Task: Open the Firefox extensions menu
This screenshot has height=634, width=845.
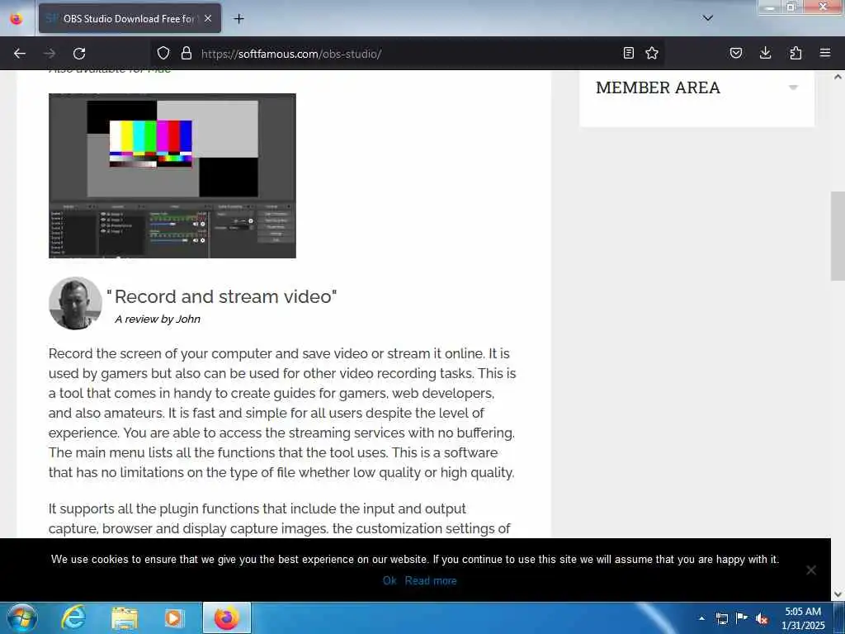Action: click(x=795, y=53)
